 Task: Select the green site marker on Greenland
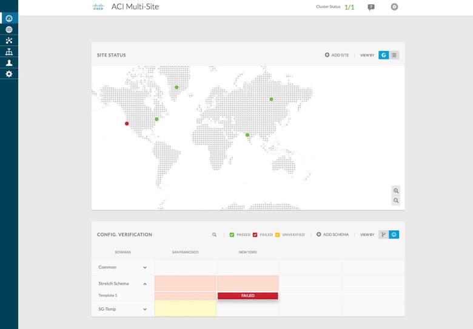click(x=176, y=87)
